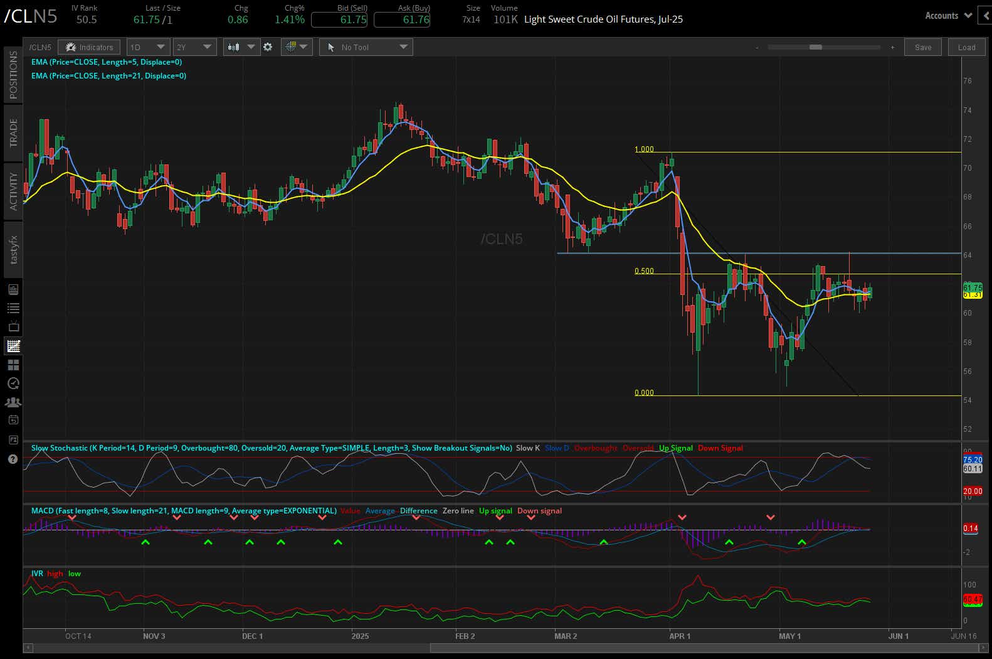Click the Indicators beaker icon
The height and width of the screenshot is (659, 992).
coord(70,47)
